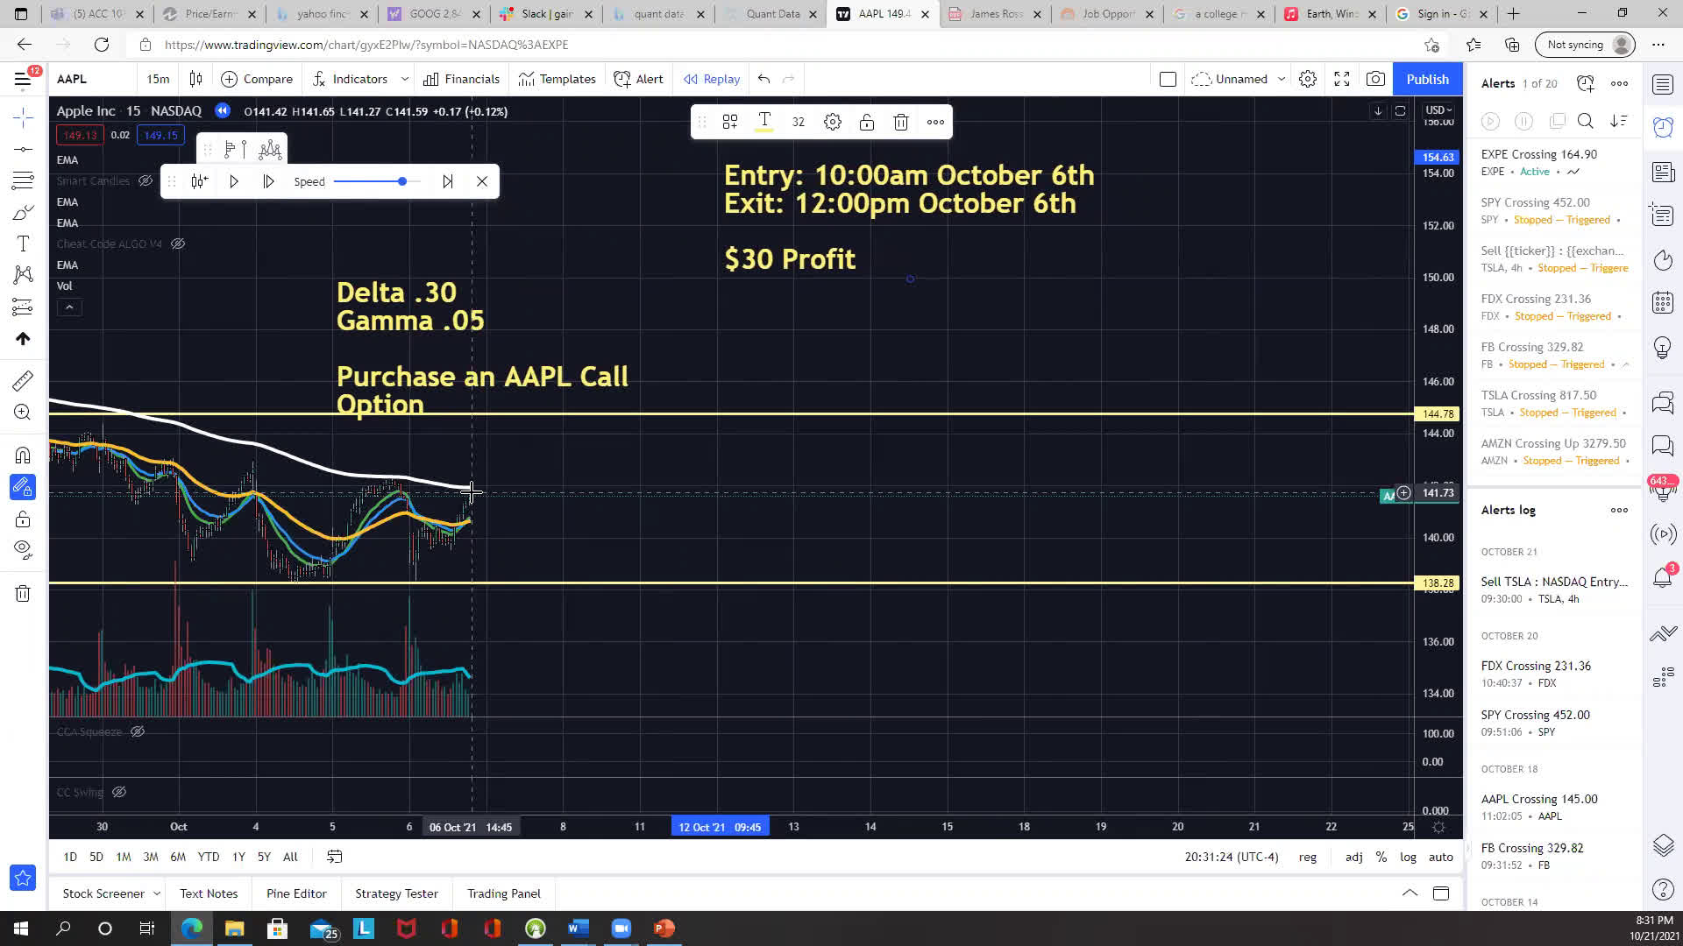Switch to the Strategy Tester tab
This screenshot has width=1683, height=946.
click(x=396, y=893)
